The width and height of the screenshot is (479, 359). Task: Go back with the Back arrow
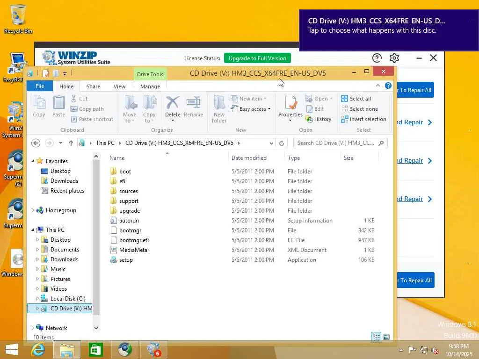pyautogui.click(x=36, y=143)
